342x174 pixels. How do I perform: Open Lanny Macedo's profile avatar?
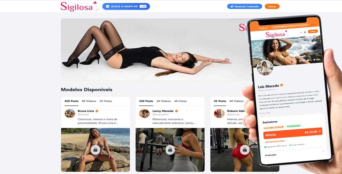[144, 113]
